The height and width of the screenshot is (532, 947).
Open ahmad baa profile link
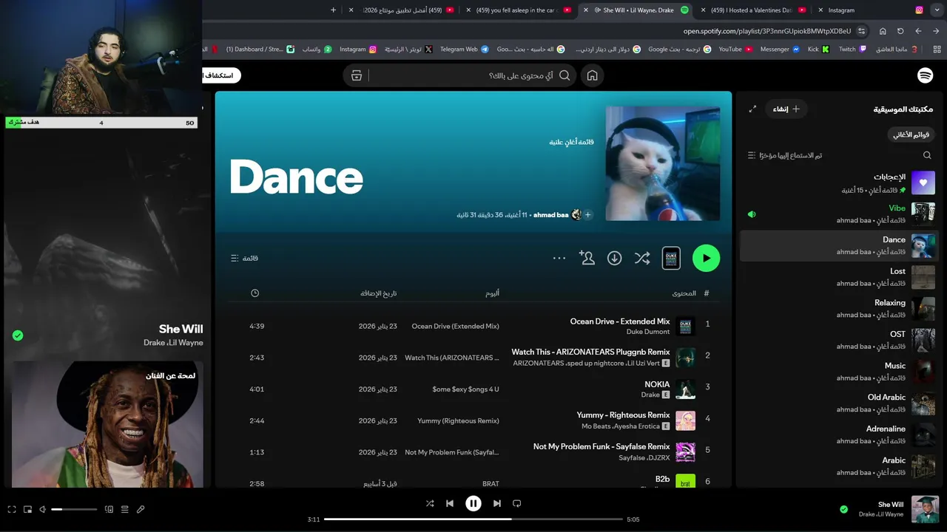pos(550,215)
